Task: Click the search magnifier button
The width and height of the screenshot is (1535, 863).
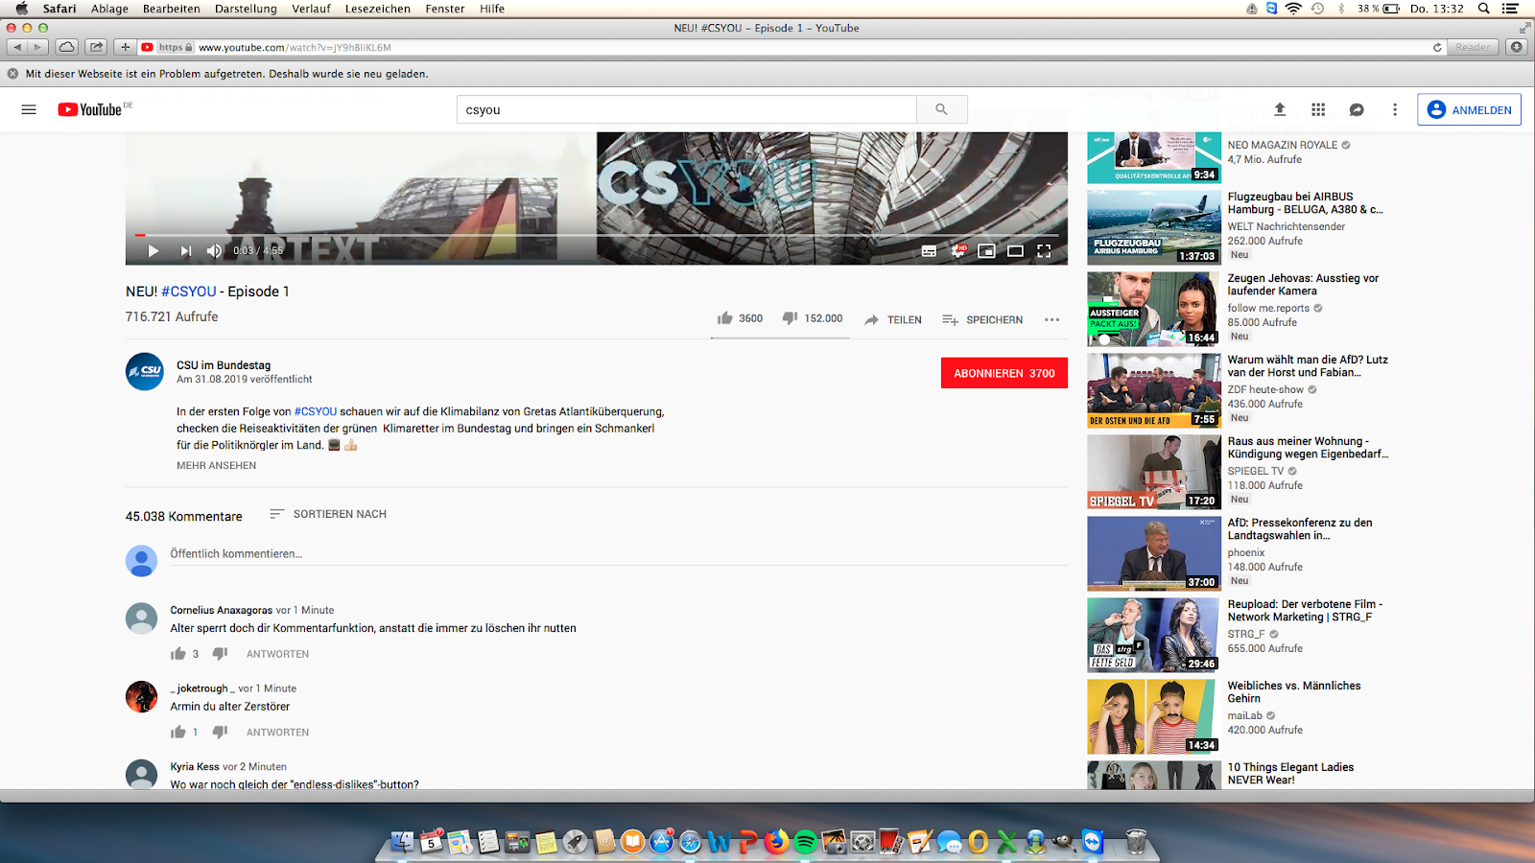Action: point(941,109)
